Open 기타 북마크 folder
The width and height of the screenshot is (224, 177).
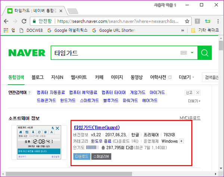point(205,30)
